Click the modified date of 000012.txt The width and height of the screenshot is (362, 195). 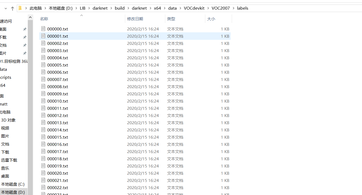pos(143,115)
